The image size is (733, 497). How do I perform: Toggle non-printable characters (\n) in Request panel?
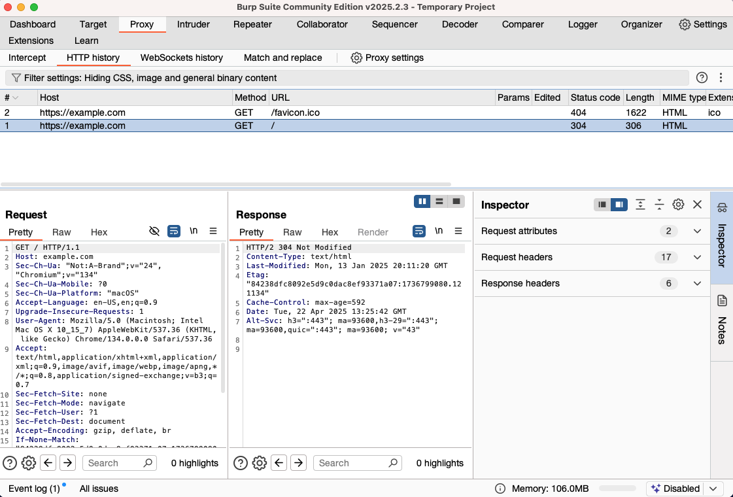tap(194, 231)
